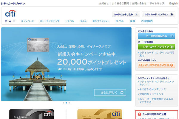This screenshot has height=119, width=179.
Task: Click the header シティカード オンライン button
Action: pos(158,15)
